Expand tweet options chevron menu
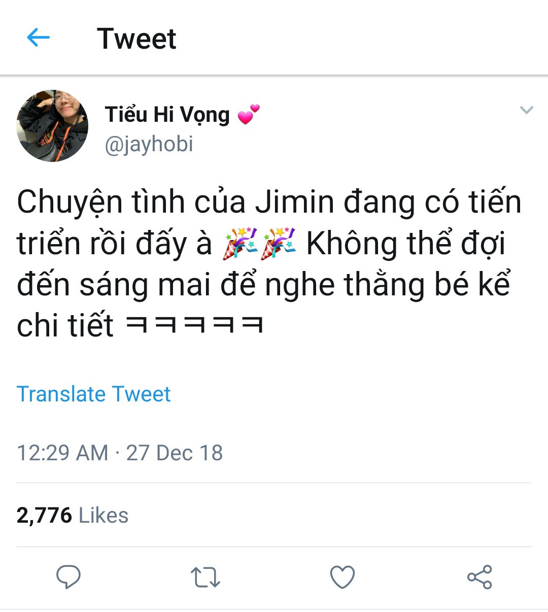This screenshot has width=548, height=612. (x=527, y=110)
